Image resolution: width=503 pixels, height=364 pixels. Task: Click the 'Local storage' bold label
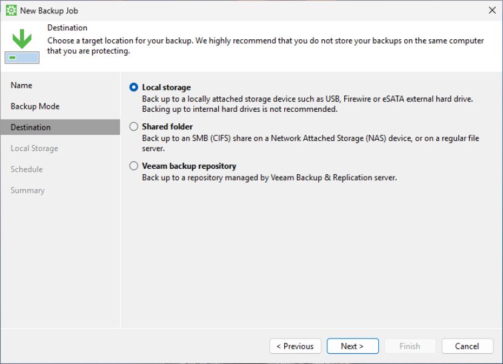(x=166, y=88)
